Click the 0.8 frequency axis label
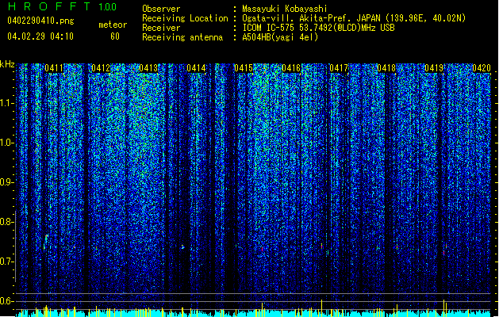This screenshot has height=317, width=499. click(x=6, y=222)
